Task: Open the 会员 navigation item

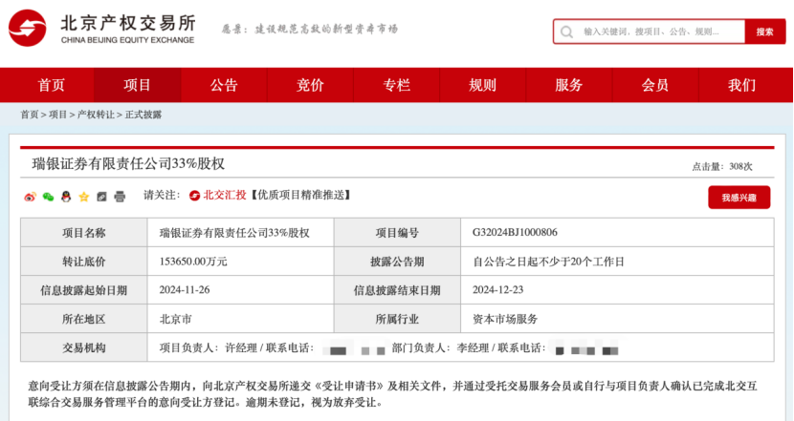Action: point(655,85)
